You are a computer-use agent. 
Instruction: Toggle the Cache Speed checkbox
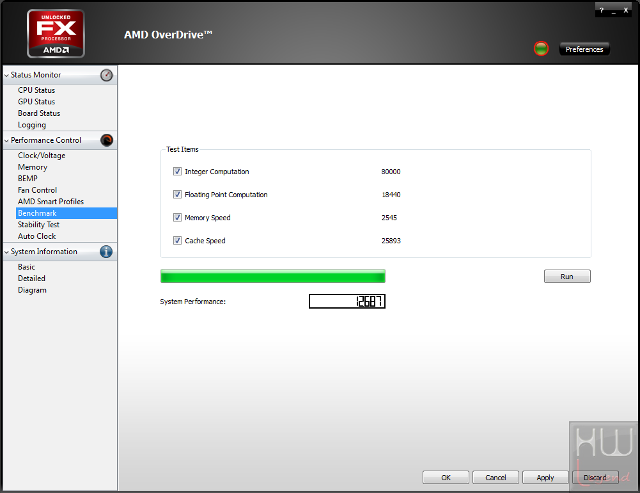(177, 240)
